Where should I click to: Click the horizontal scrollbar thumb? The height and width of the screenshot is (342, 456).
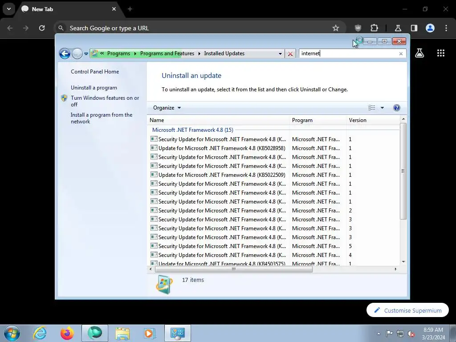(x=233, y=269)
